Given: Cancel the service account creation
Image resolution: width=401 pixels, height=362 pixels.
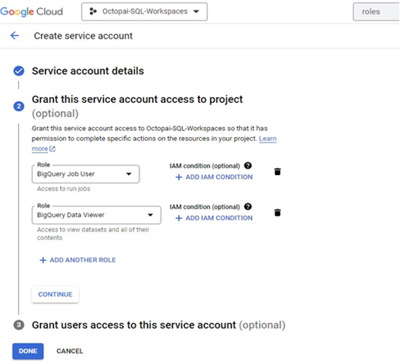Looking at the screenshot, I should point(70,351).
